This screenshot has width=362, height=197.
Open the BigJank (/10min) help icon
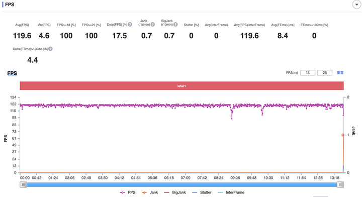(175, 25)
